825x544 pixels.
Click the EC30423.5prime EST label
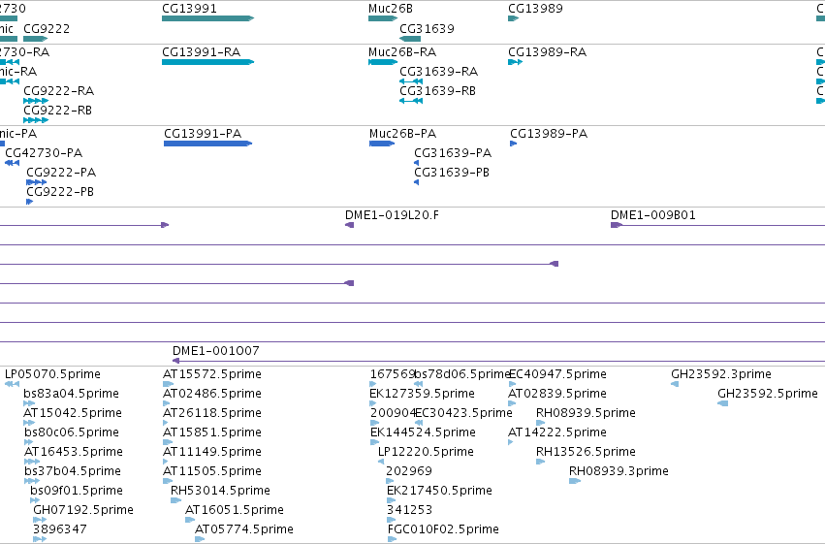tap(463, 413)
